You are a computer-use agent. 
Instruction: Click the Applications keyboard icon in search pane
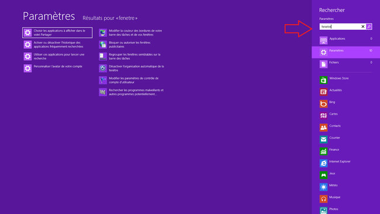[323, 40]
